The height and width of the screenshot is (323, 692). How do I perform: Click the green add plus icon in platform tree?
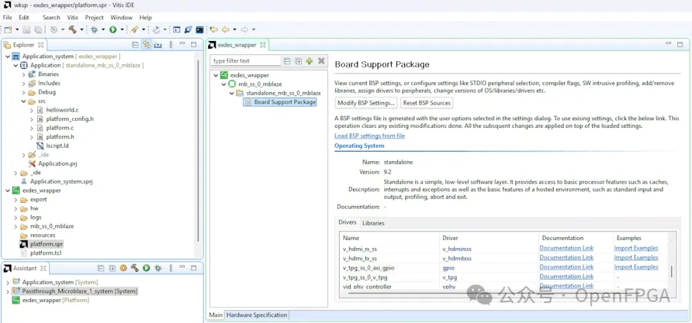click(x=309, y=61)
